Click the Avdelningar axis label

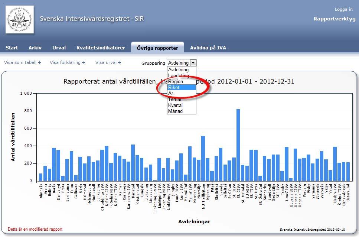pos(194,221)
